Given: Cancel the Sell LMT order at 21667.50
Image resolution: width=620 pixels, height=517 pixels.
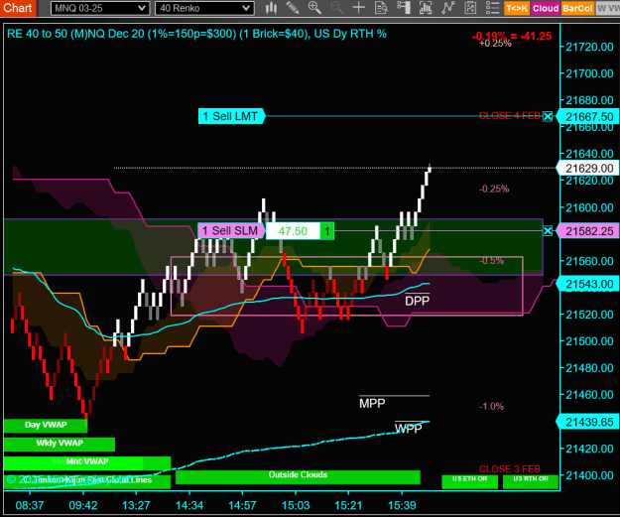Looking at the screenshot, I should click(548, 116).
